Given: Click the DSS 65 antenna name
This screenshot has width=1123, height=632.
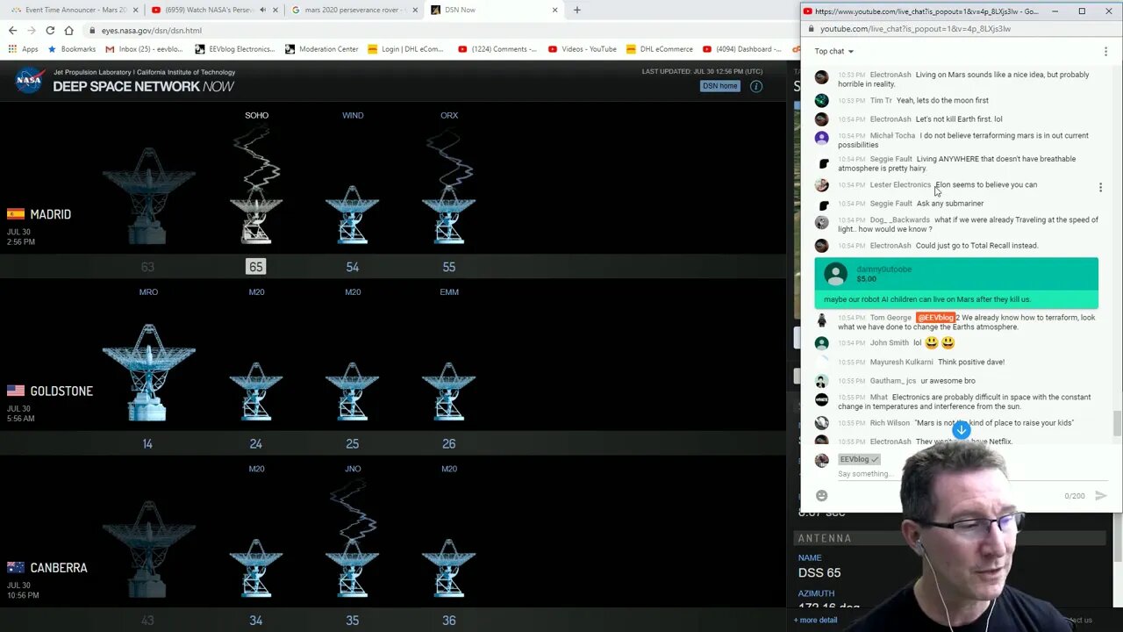Looking at the screenshot, I should pos(819,572).
